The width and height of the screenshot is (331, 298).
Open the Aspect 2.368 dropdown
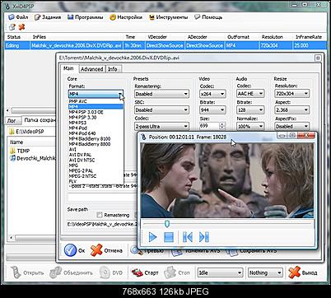pyautogui.click(x=292, y=110)
